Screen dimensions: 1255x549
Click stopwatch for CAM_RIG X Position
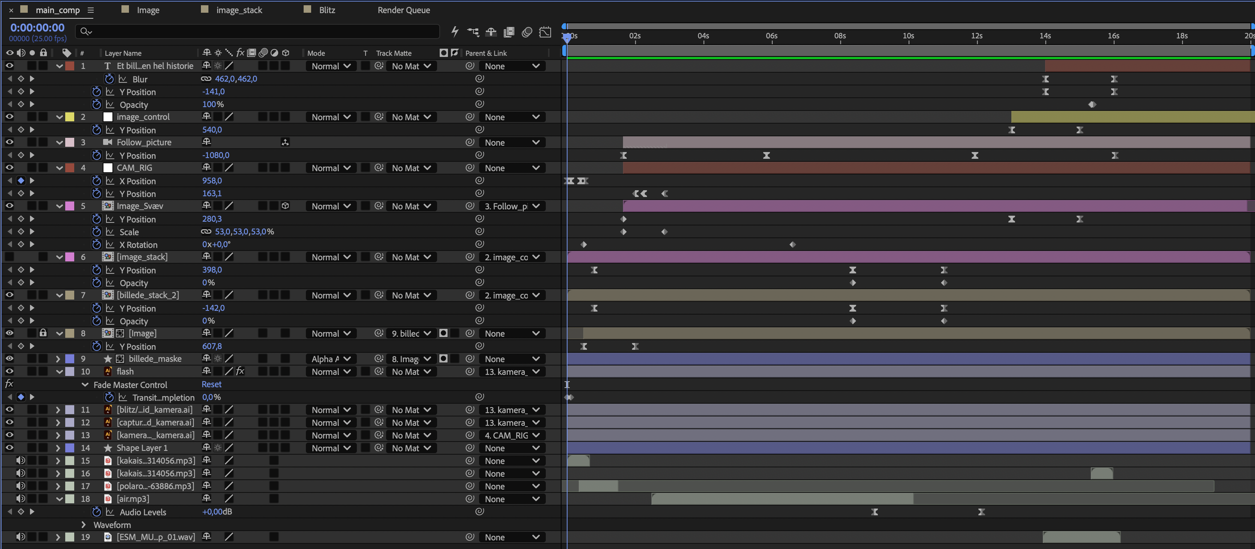tap(96, 181)
